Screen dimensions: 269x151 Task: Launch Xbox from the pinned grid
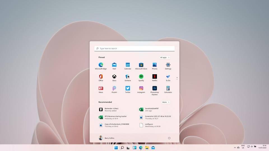click(x=114, y=77)
